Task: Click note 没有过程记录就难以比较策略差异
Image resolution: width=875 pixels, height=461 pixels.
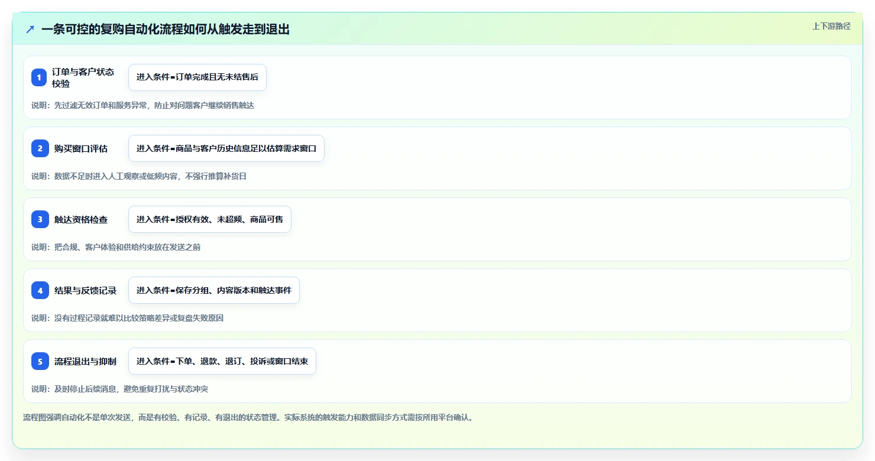Action: 127,318
